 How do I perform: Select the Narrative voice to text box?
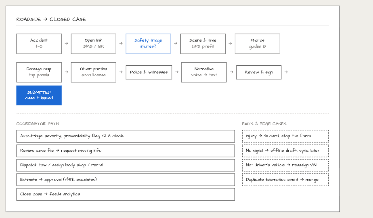(204, 72)
